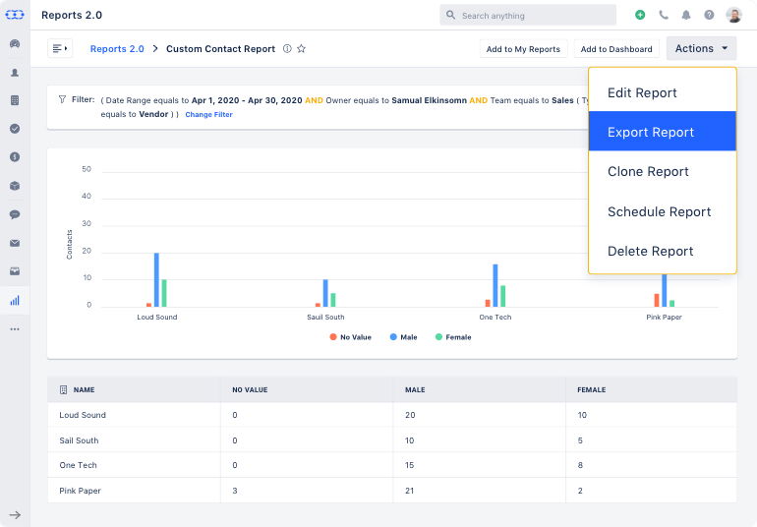Open contacts via the person sidebar icon
The width and height of the screenshot is (757, 527).
click(x=15, y=73)
